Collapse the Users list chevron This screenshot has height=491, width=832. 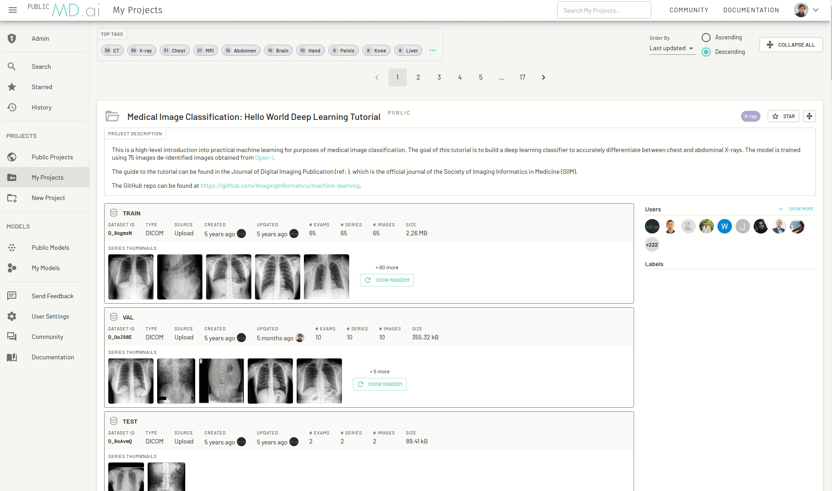point(780,209)
